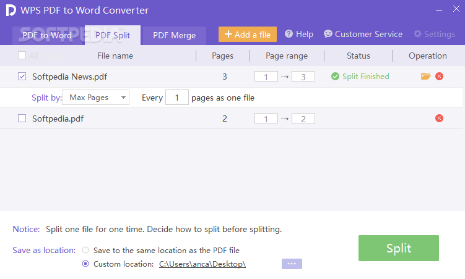The image size is (465, 279).
Task: Browse for a custom save location
Action: [292, 264]
